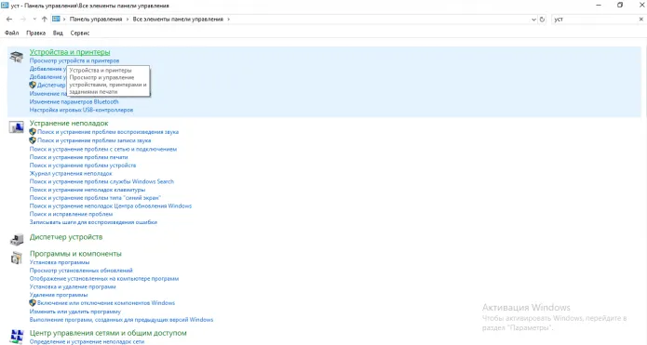This screenshot has height=345, width=647.
Task: Open Поиск и устранение проблем воспроизведения звука
Action: tap(108, 132)
